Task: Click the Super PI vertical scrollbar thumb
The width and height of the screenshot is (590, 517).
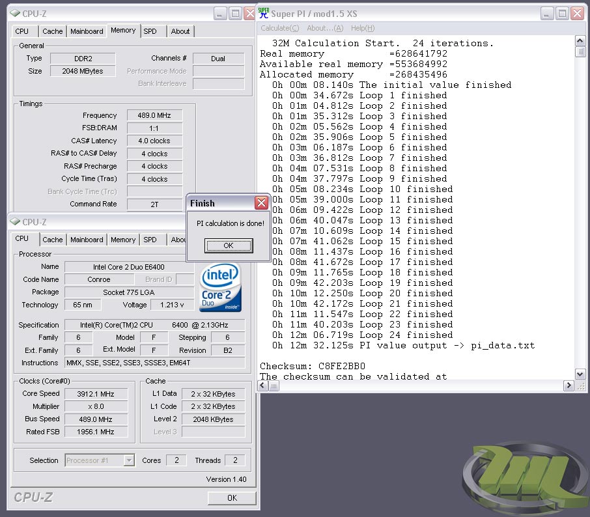Action: 580,51
